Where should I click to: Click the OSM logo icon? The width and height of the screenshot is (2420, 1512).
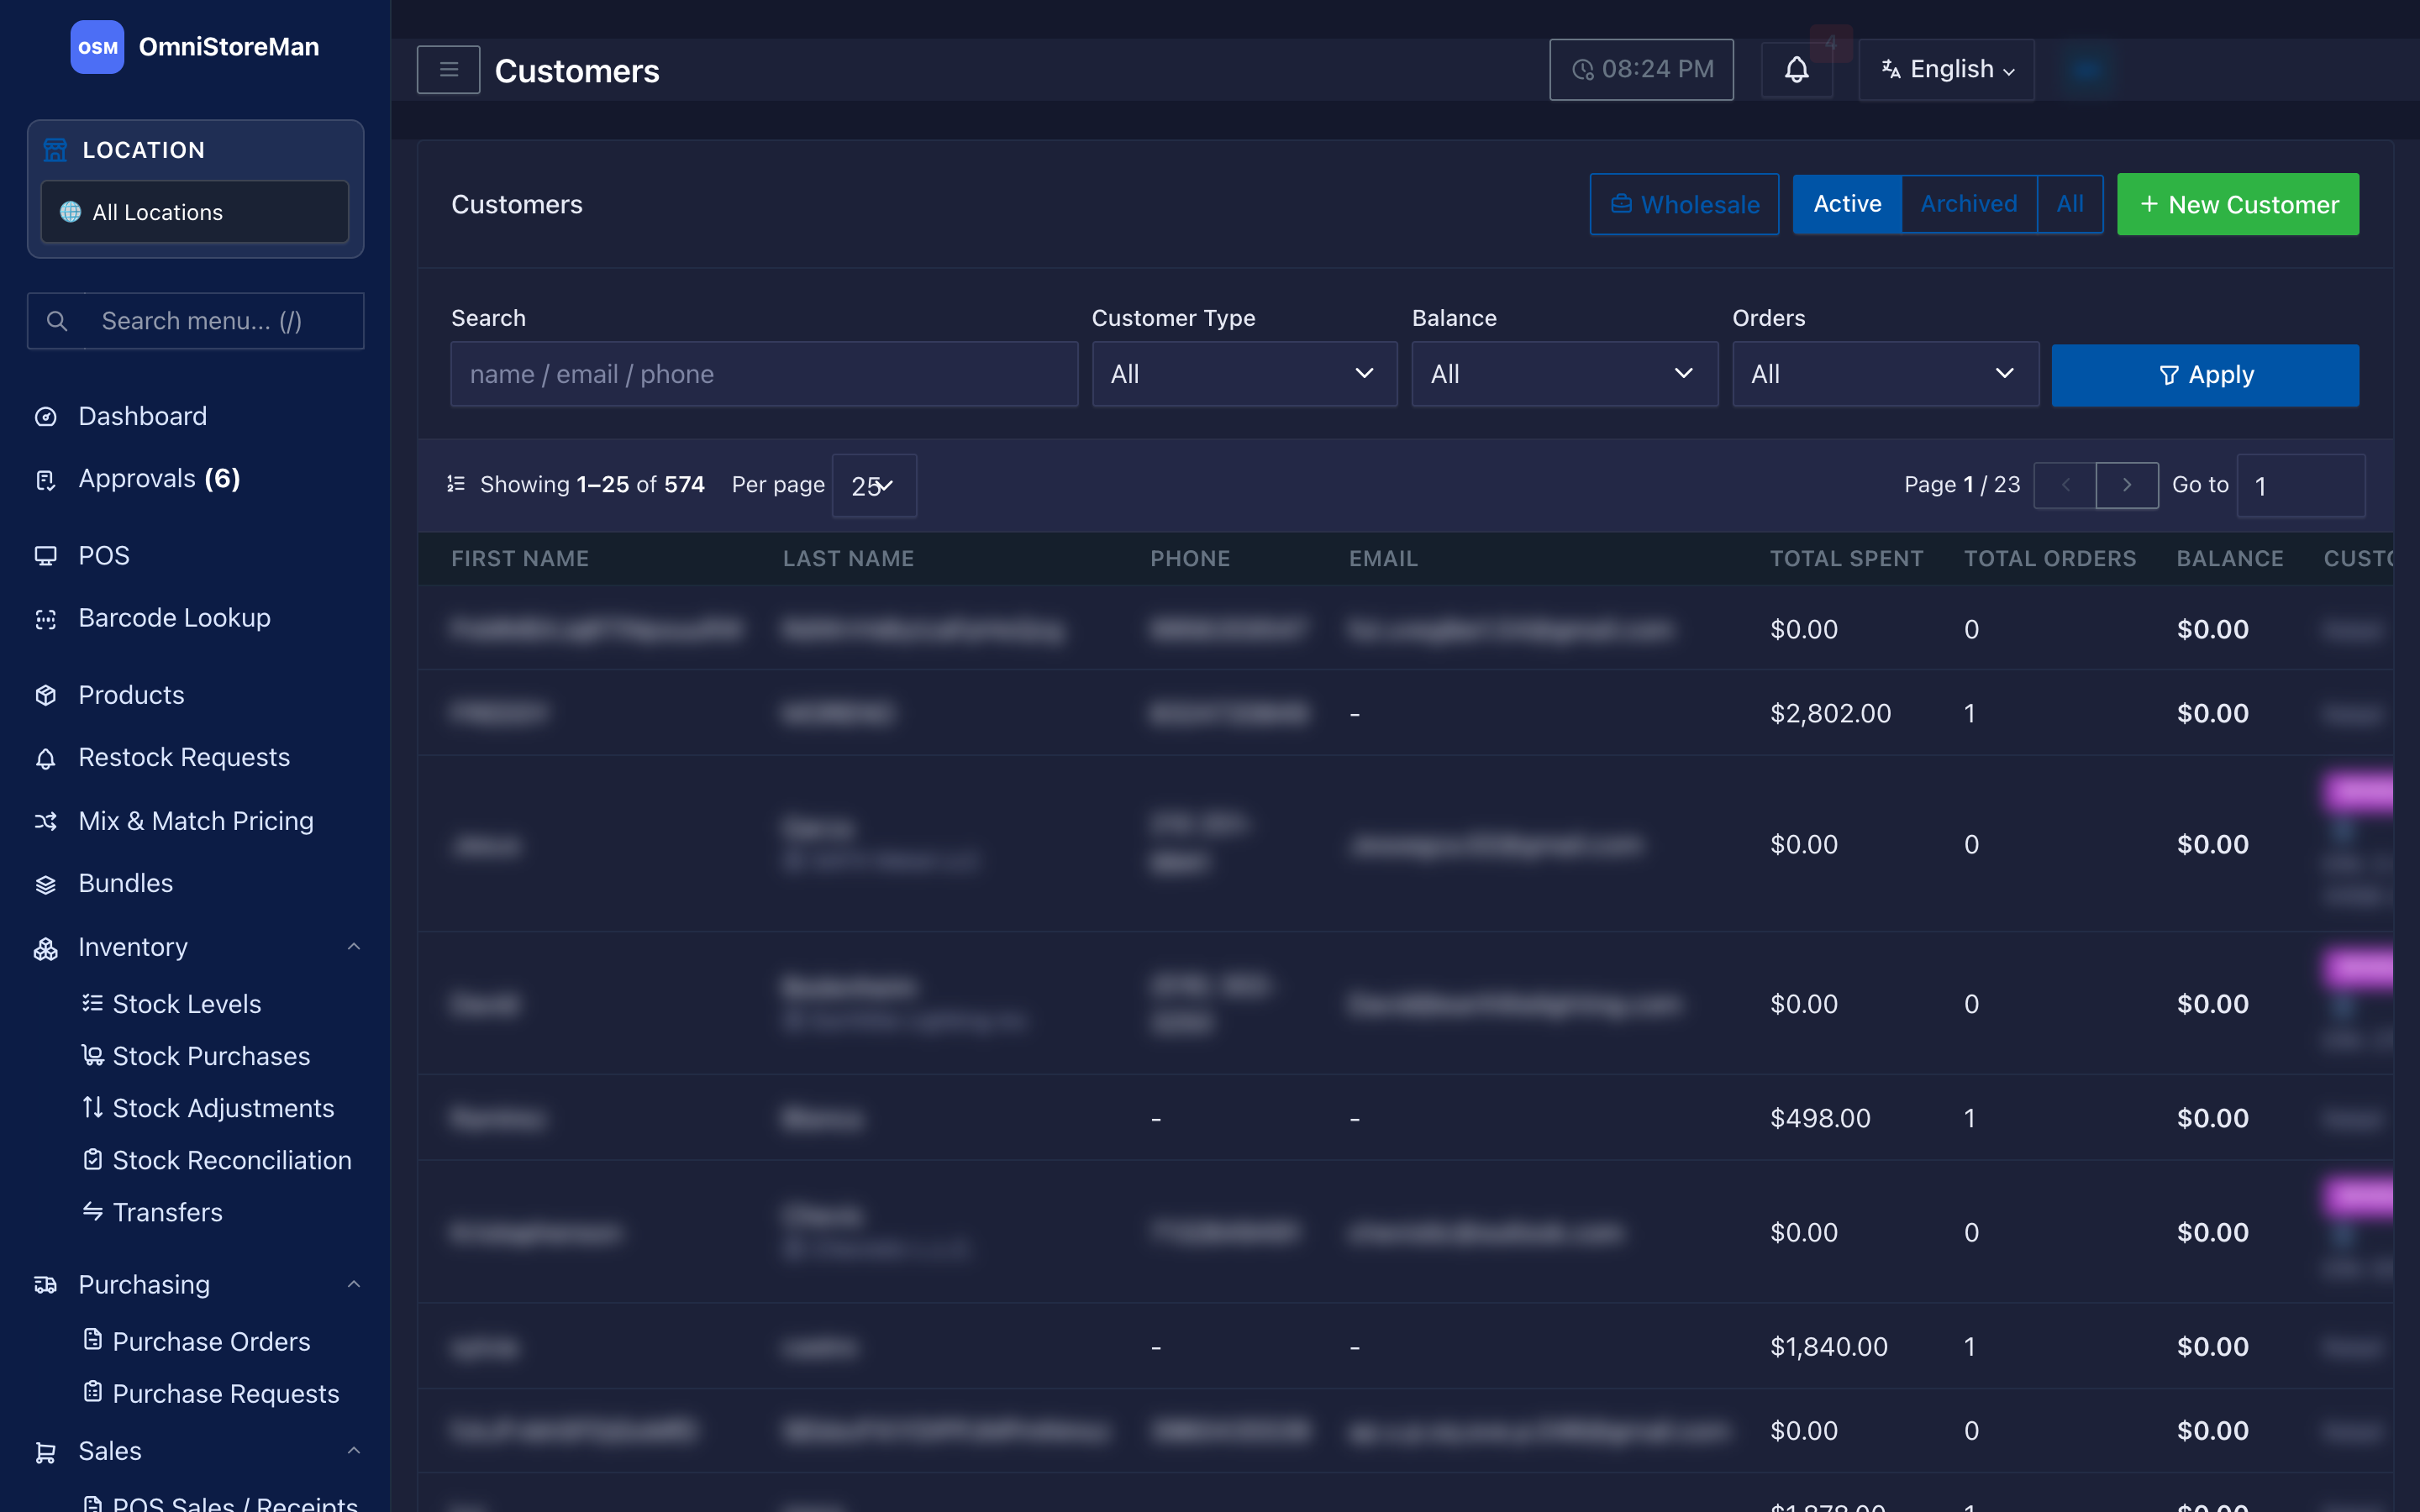[x=97, y=47]
